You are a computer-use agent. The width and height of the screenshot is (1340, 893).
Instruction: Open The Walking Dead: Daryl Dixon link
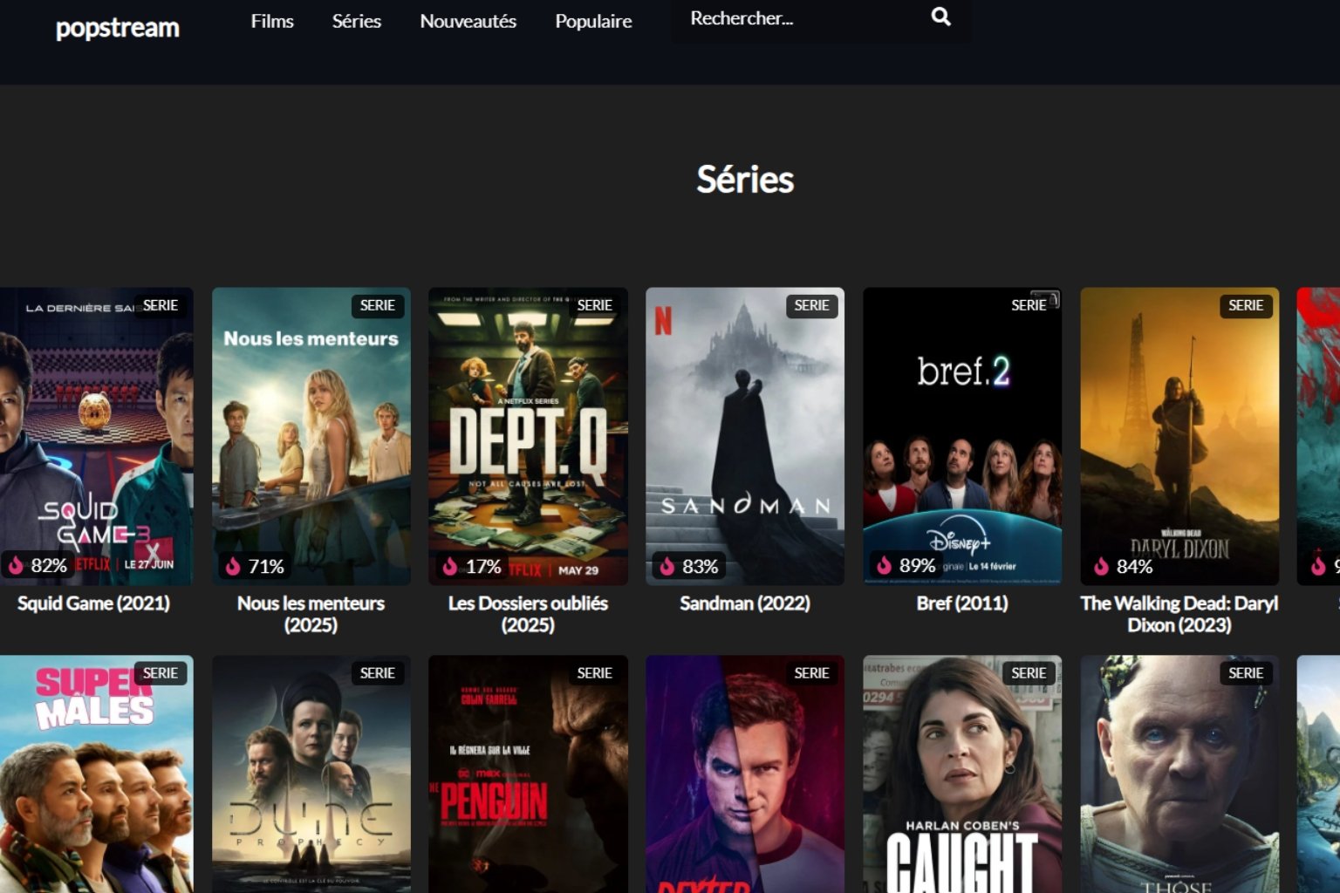pos(1179,614)
